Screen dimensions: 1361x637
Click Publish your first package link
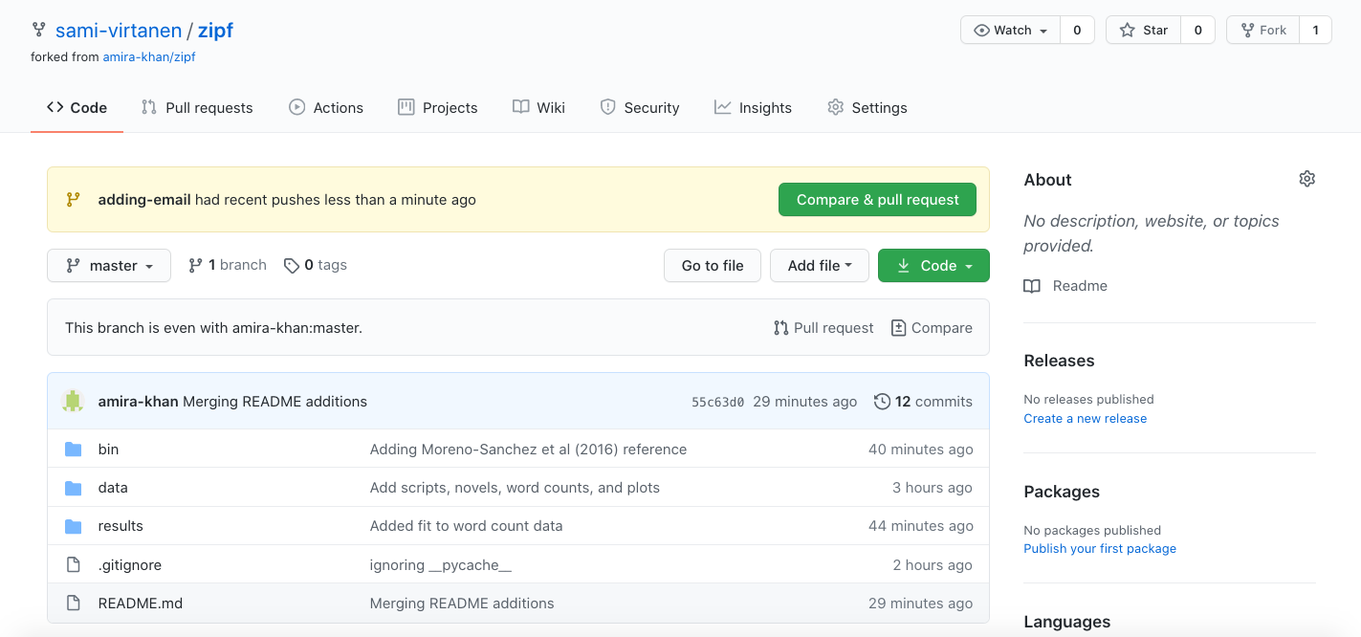[x=1100, y=549]
